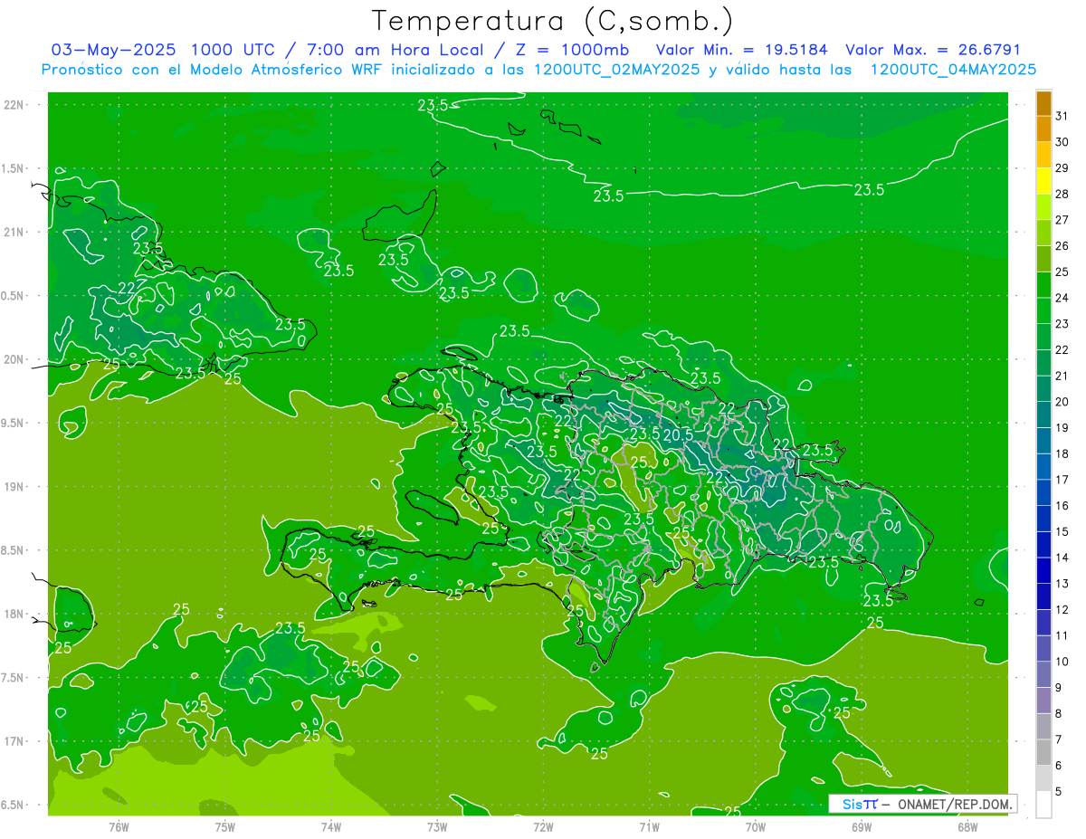Click the "19N" latitude axis label
Screen dimensions: 1086x839
pos(14,486)
